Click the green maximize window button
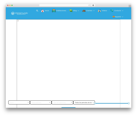This screenshot has height=116, width=137. (12, 5)
